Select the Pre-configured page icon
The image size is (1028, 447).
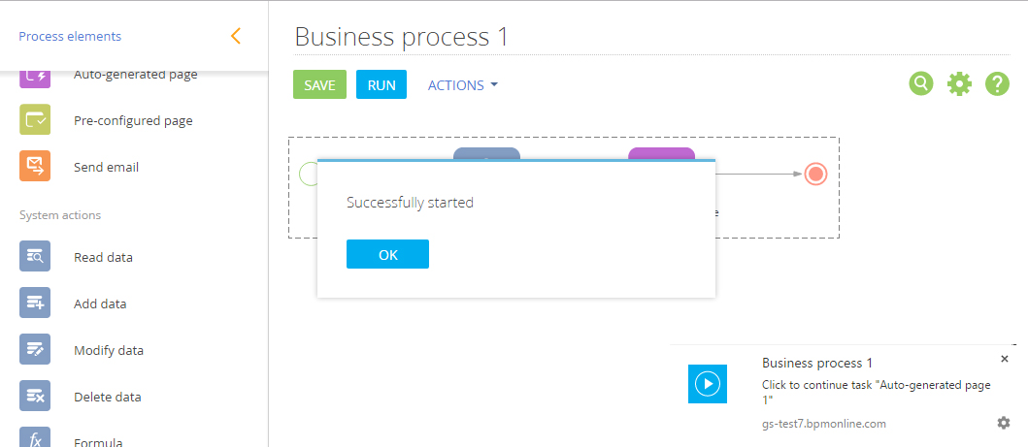(35, 120)
